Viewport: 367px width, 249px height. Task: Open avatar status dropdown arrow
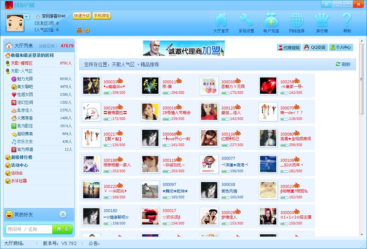coord(27,17)
